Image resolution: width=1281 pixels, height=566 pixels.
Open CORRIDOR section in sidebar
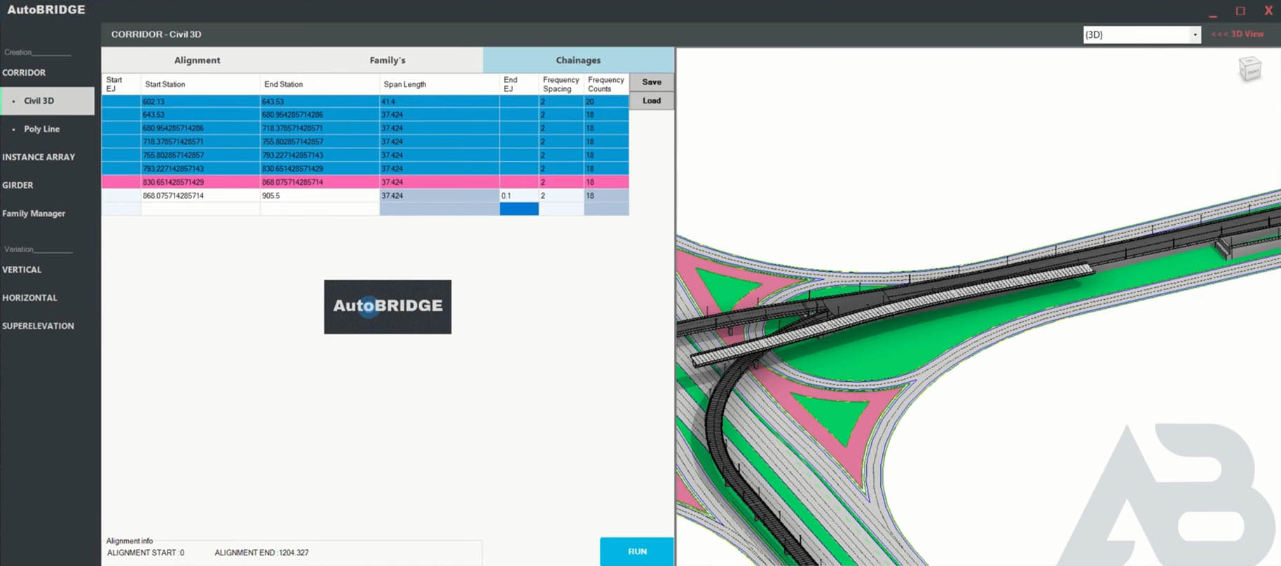point(24,72)
